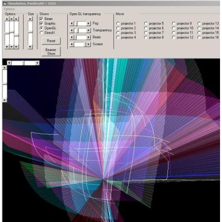222x222 pixels.
Task: Click the Beam transparency slider thumb
Action: coord(75,37)
